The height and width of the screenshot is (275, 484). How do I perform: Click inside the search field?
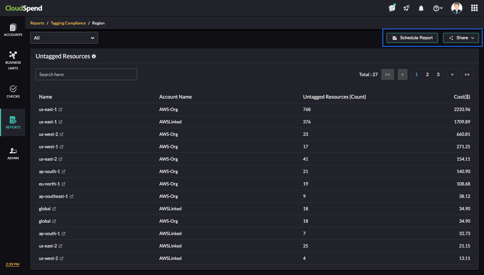point(86,74)
